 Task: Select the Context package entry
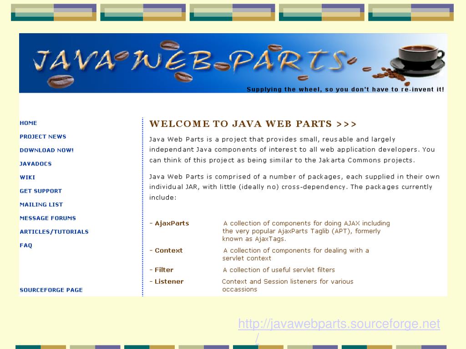168,250
